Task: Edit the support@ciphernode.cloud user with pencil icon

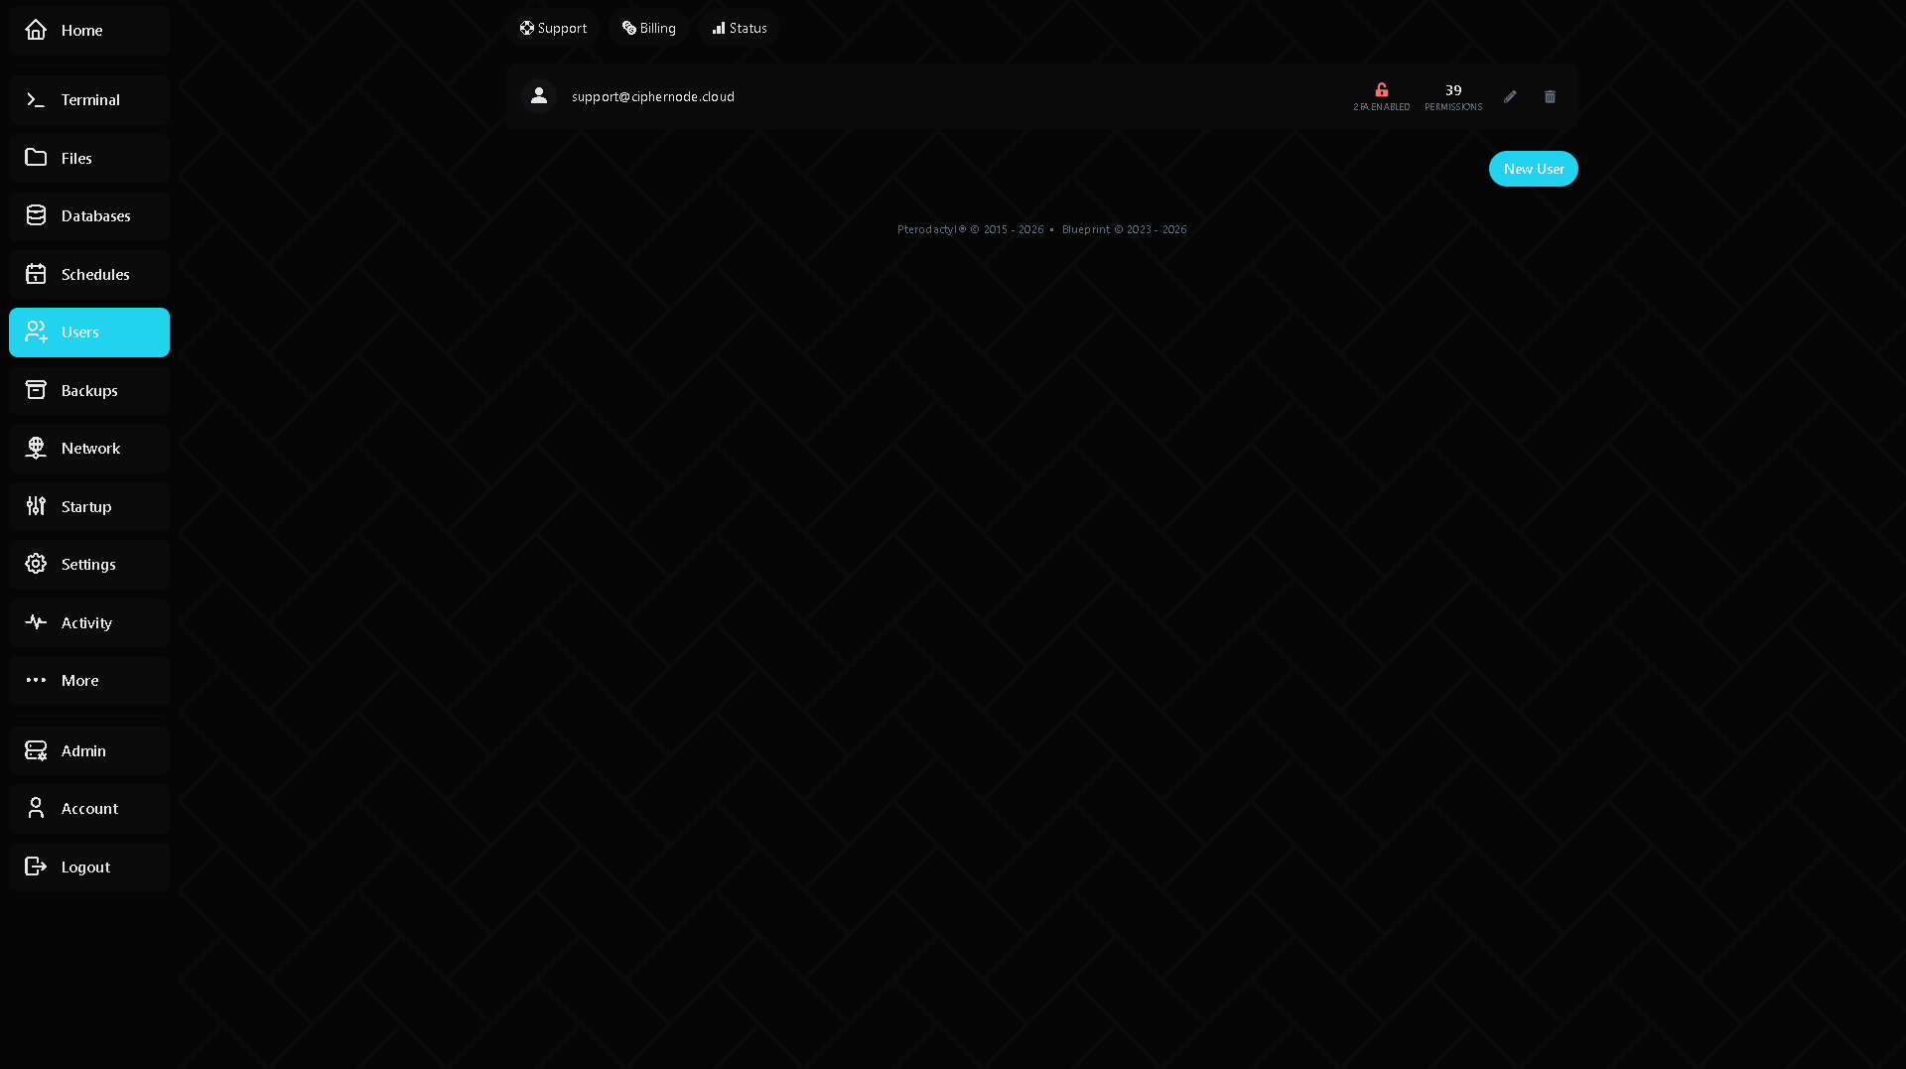Action: click(1510, 96)
